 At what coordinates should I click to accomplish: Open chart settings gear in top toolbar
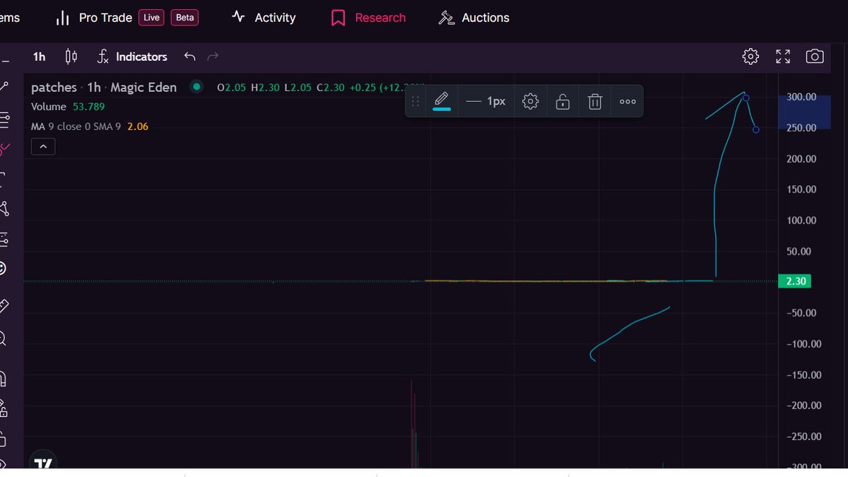[x=750, y=57]
